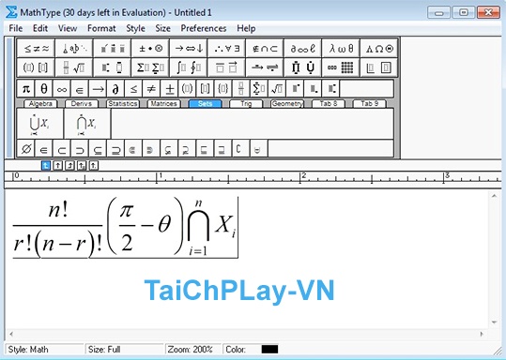Open the fraction and radical templates palette

74,67
